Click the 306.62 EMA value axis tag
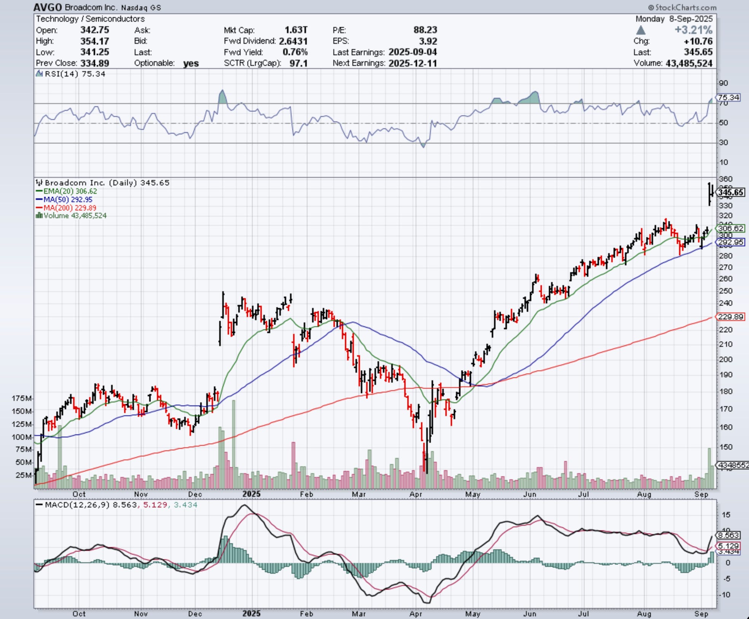The image size is (749, 619). [730, 228]
